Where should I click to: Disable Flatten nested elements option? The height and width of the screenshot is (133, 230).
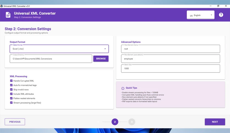(x=11, y=98)
